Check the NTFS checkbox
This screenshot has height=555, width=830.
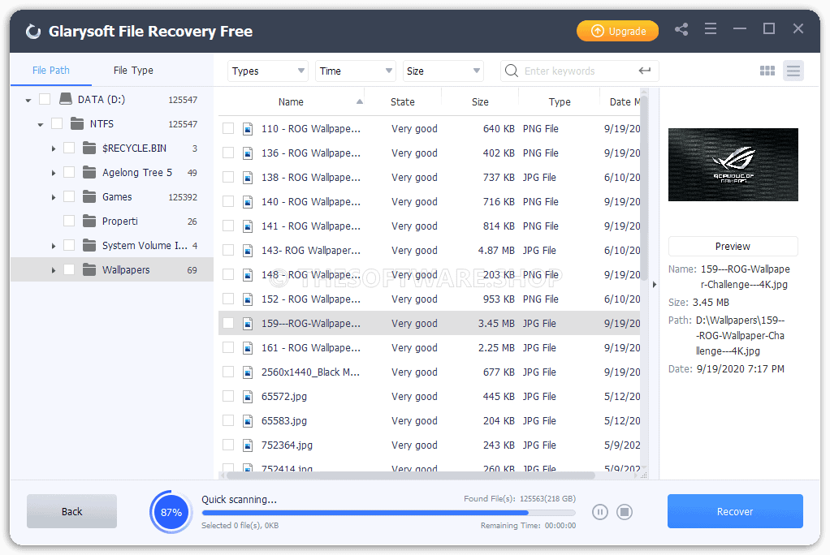pos(57,123)
